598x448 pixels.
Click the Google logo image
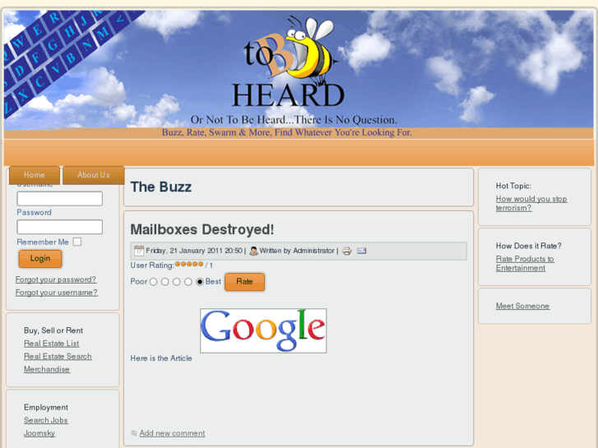click(263, 330)
